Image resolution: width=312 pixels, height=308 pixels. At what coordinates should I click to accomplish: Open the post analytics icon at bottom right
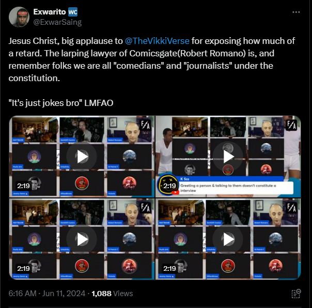[x=296, y=294]
